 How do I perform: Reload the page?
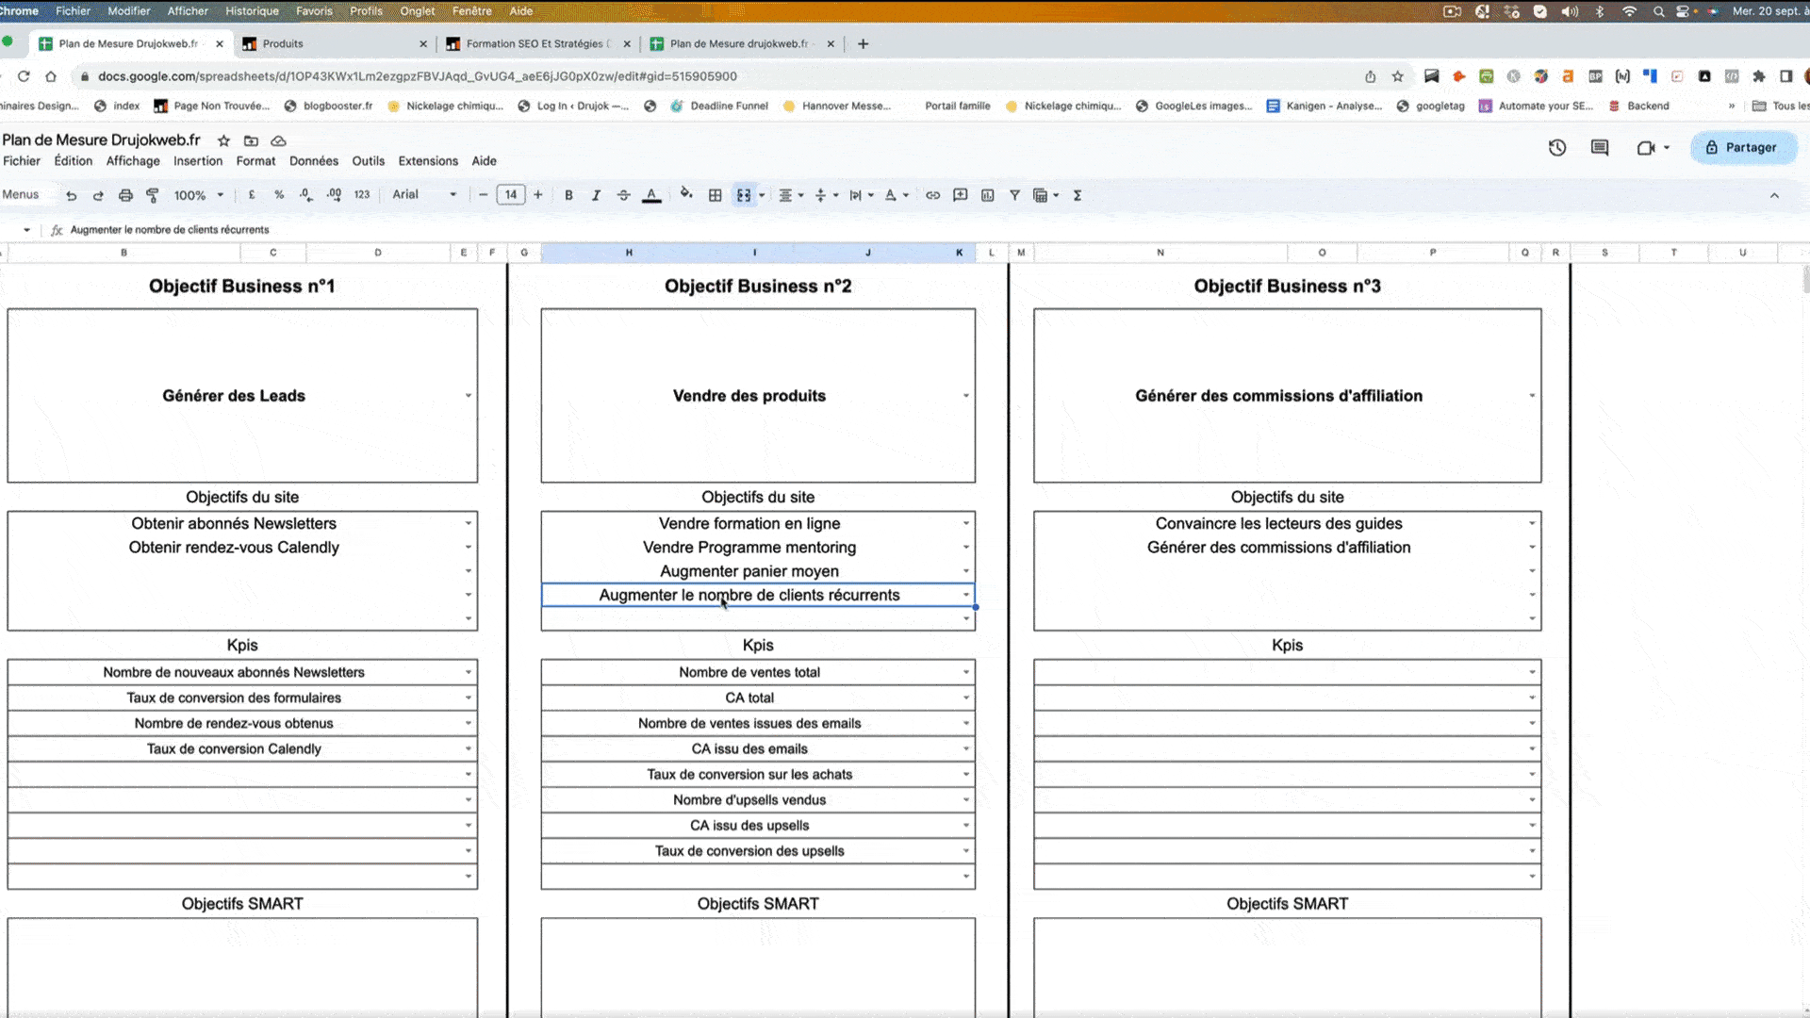click(24, 76)
